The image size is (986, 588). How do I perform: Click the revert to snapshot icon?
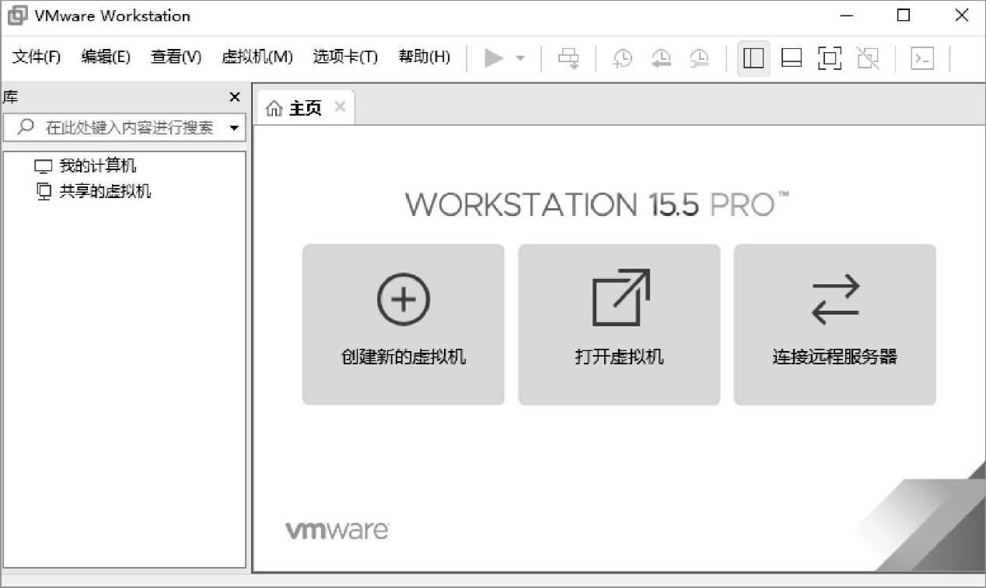[x=661, y=58]
